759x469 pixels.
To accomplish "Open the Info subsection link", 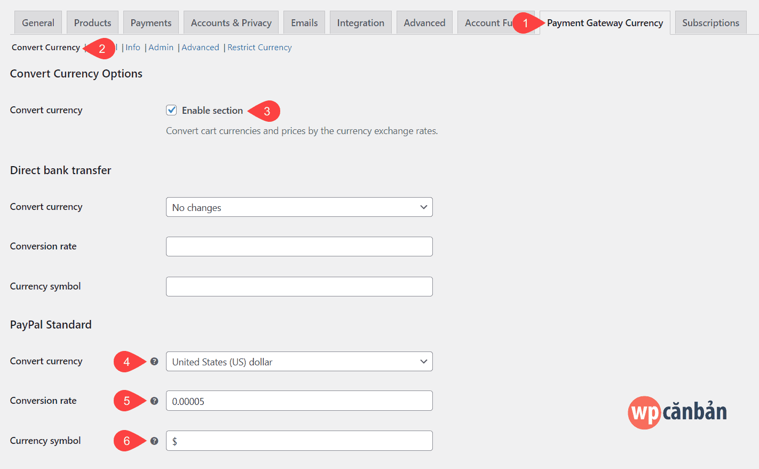I will 133,48.
